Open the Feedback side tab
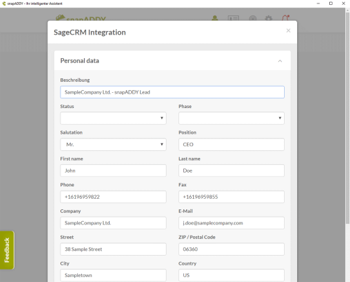Screen dimensions: 350x282 point(7,250)
